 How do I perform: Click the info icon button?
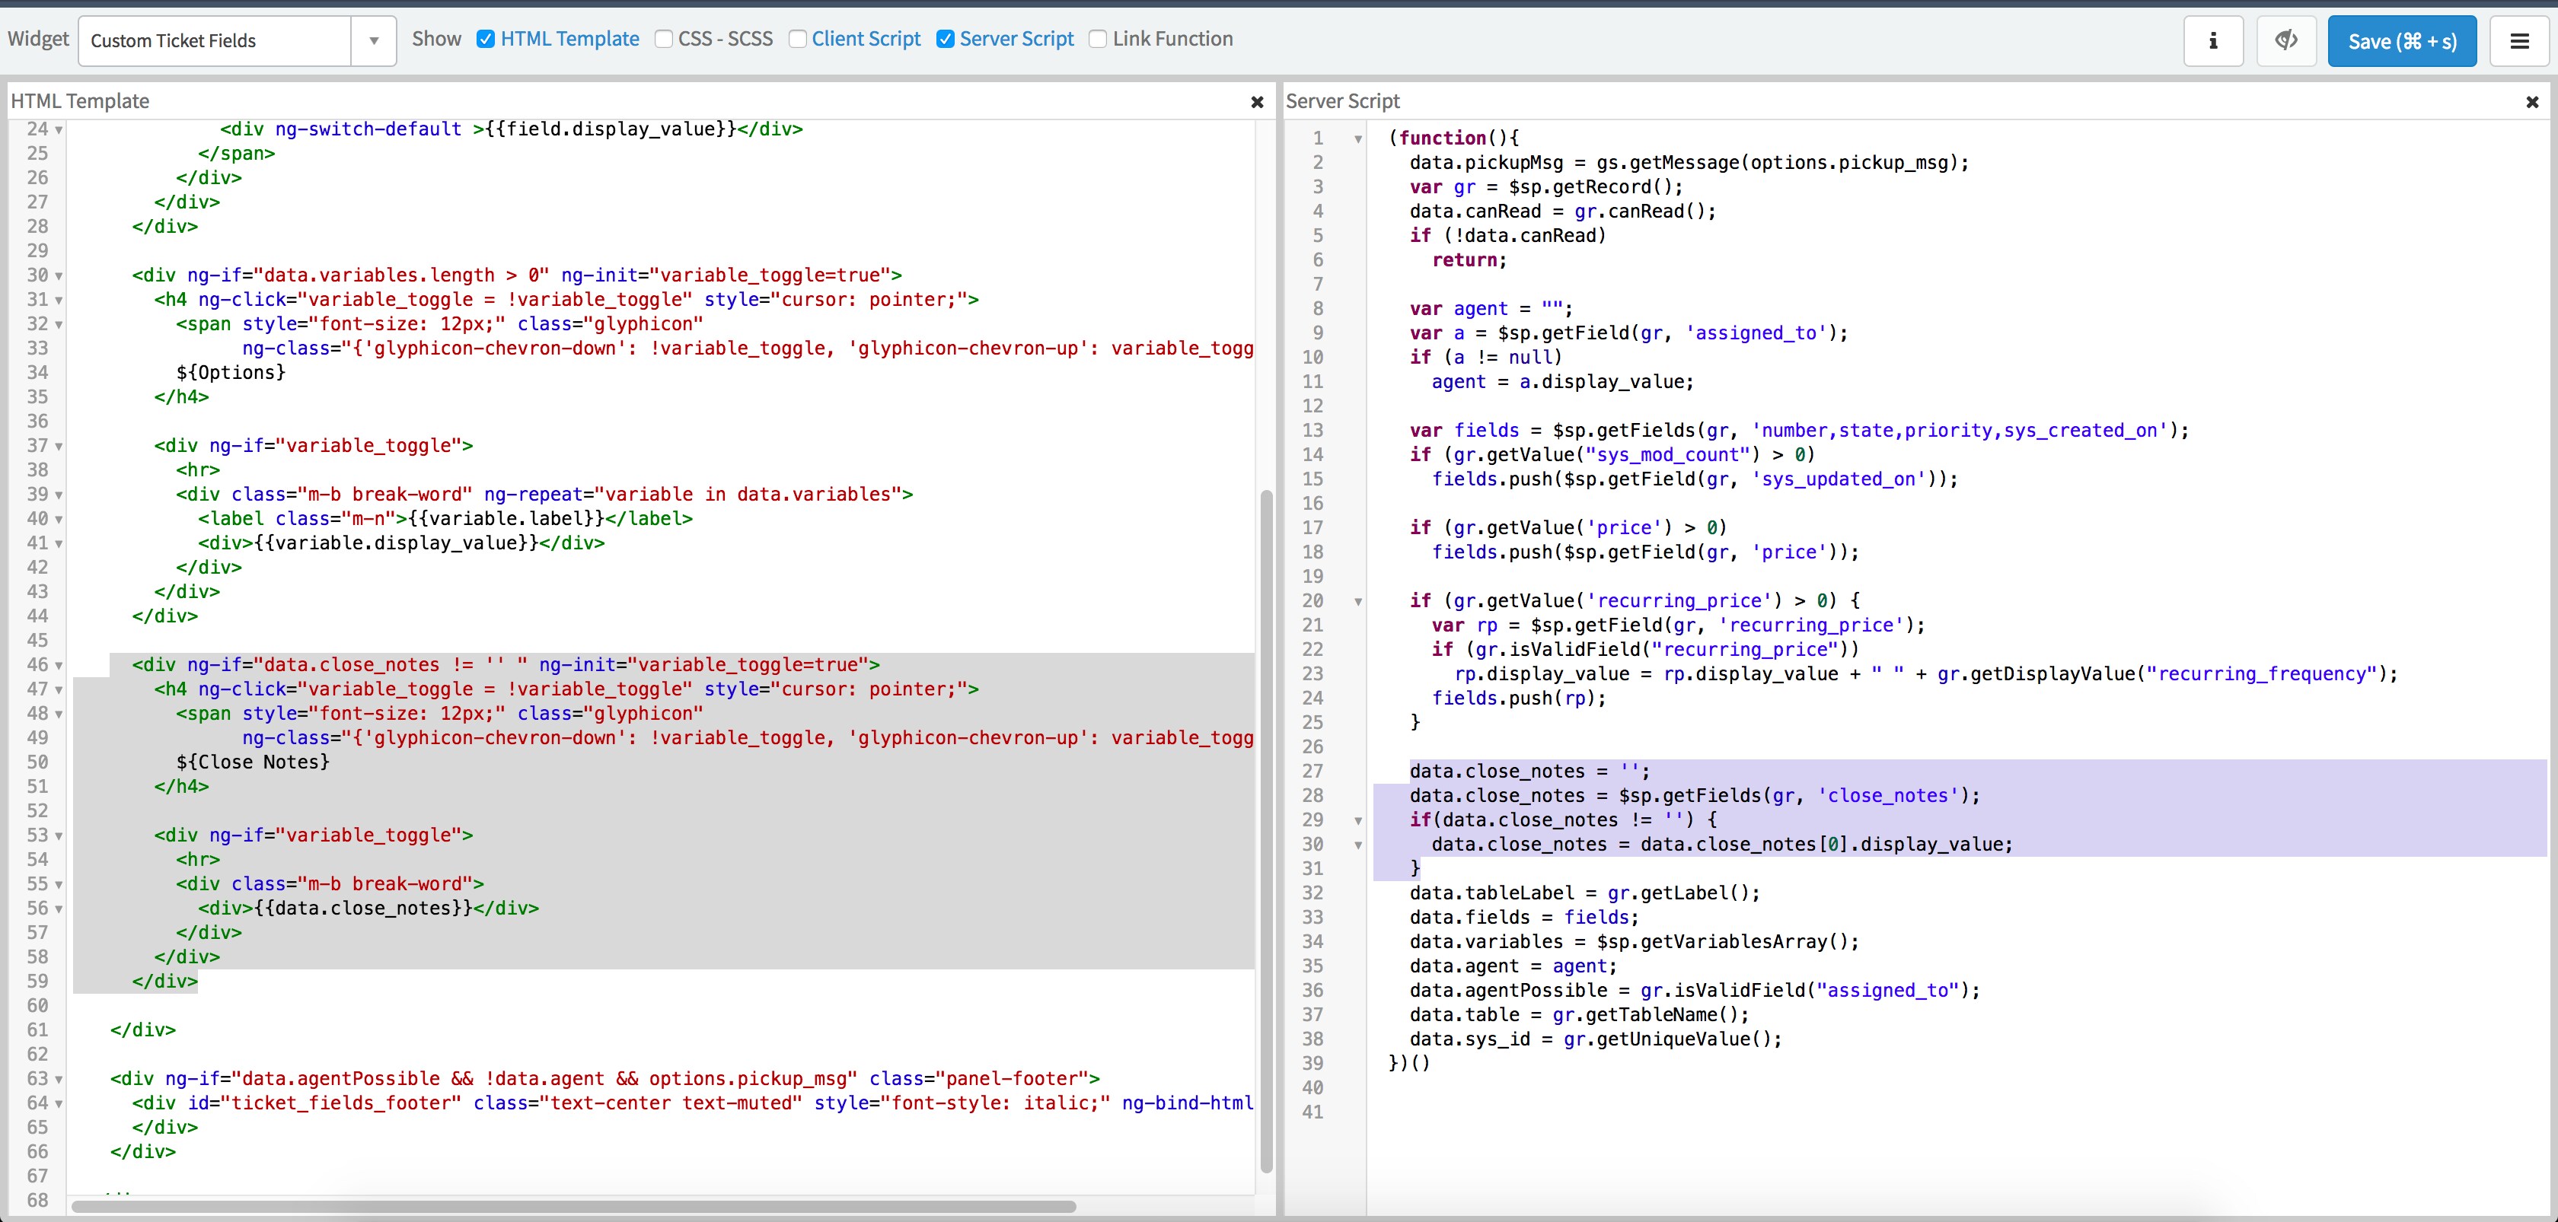2212,40
